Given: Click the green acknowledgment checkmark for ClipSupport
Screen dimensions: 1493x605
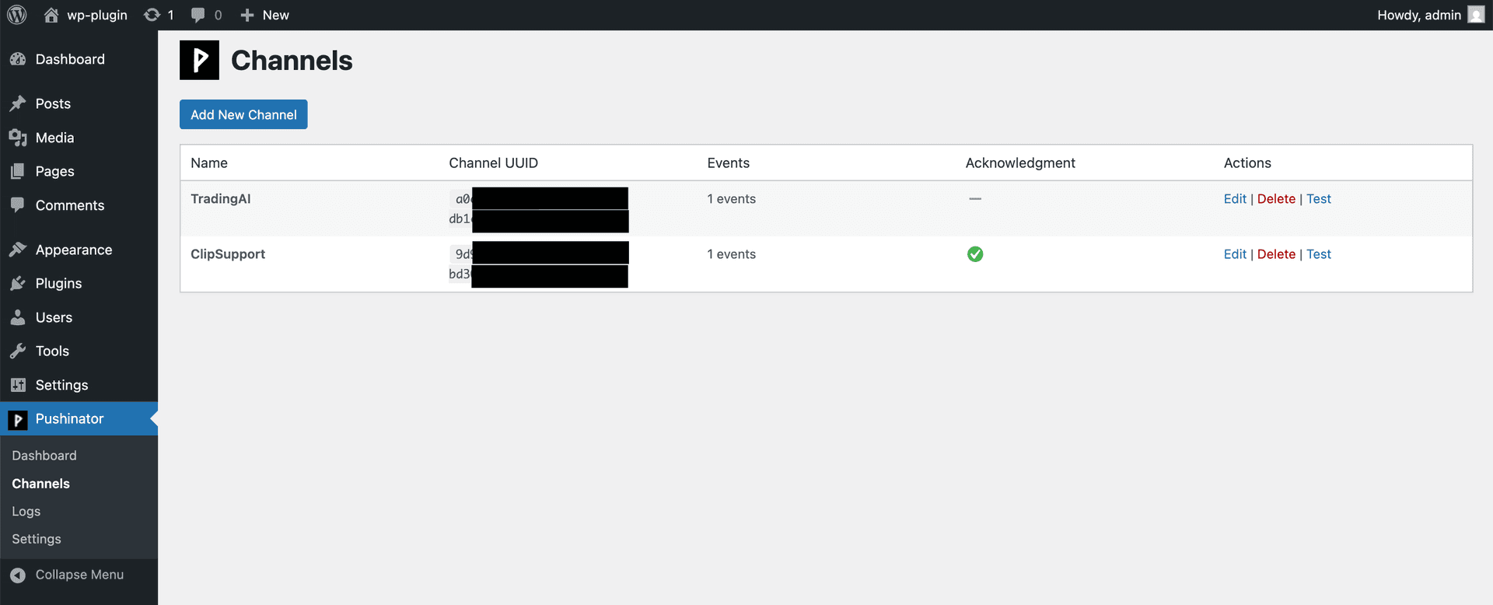Looking at the screenshot, I should pos(975,254).
